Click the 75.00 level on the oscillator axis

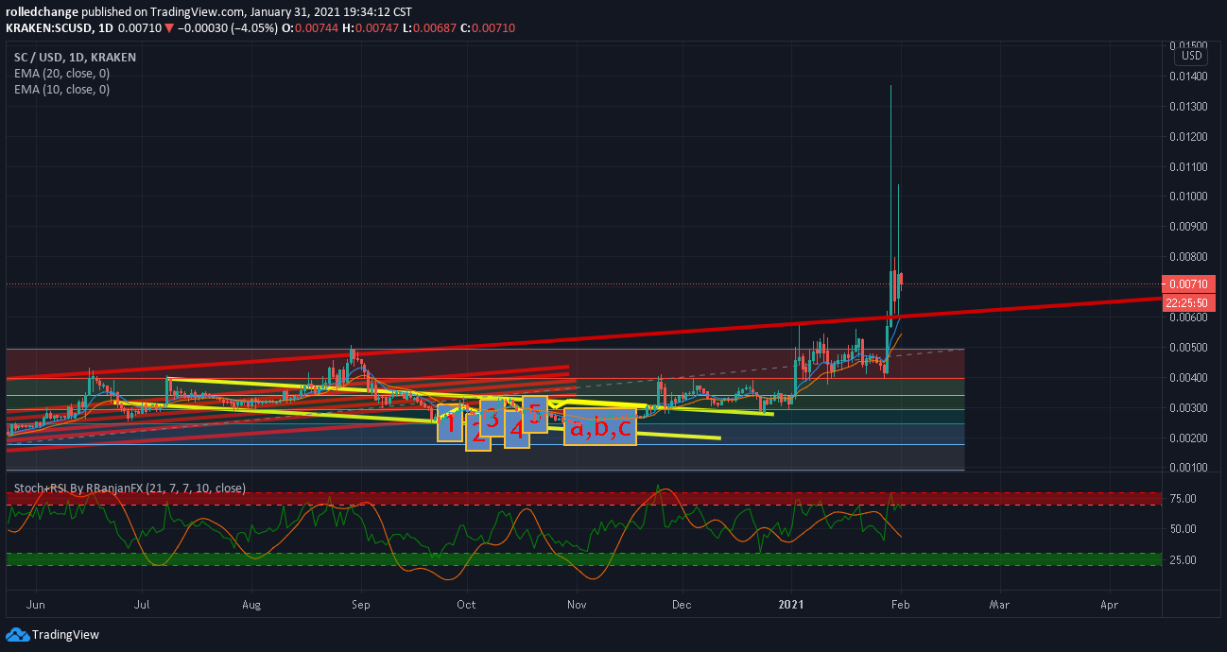click(x=1184, y=499)
